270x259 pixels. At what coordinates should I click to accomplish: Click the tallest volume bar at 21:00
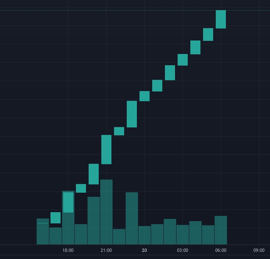[x=106, y=212]
